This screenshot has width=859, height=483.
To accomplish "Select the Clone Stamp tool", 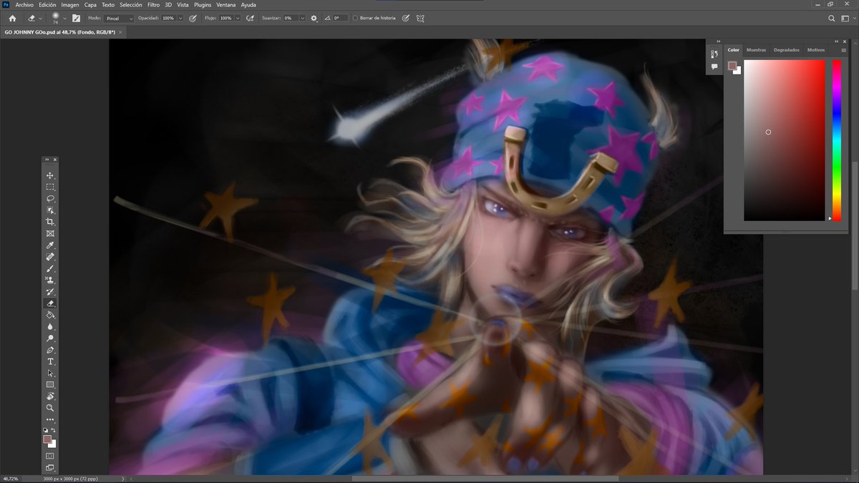I will 50,280.
